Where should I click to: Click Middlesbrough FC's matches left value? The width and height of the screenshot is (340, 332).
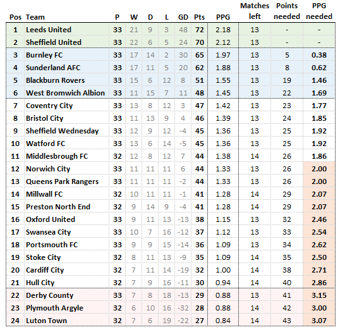pyautogui.click(x=255, y=156)
